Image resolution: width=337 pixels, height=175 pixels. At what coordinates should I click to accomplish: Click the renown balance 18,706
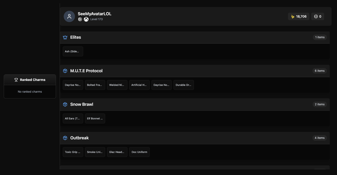[x=299, y=16]
